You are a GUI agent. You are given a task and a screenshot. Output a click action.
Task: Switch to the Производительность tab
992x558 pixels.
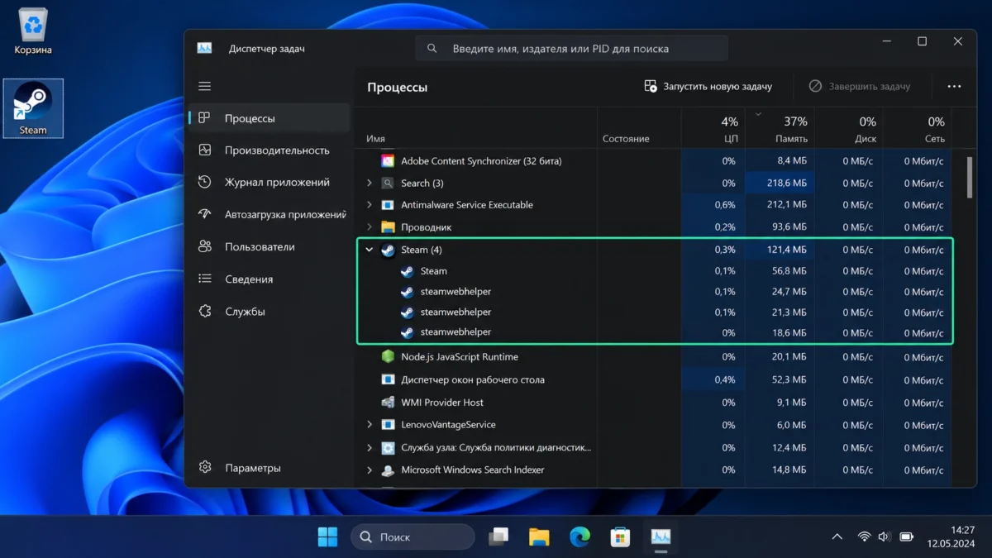pyautogui.click(x=270, y=150)
